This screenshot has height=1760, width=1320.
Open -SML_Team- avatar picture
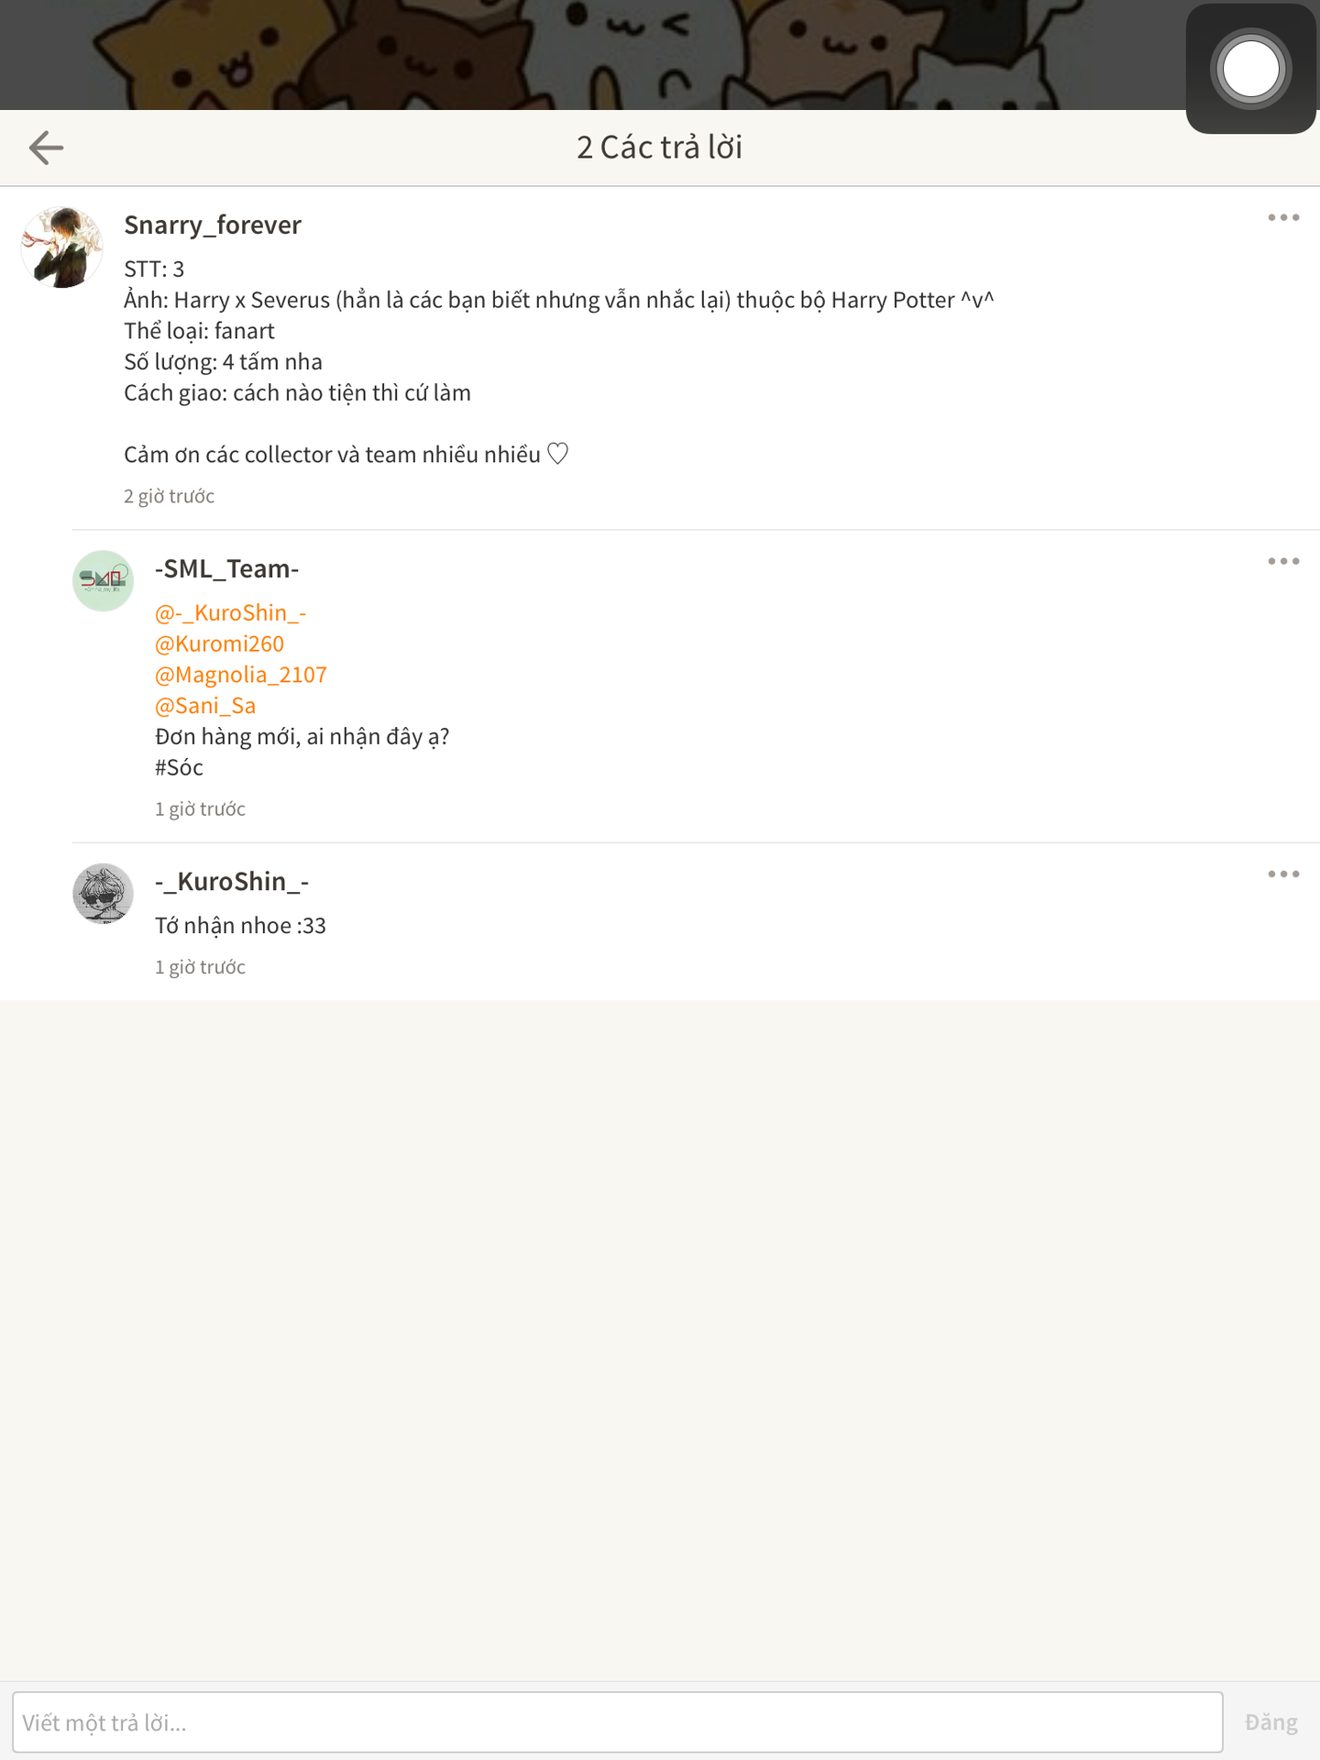pos(103,581)
